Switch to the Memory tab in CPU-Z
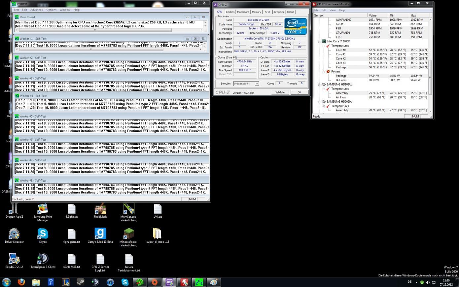The width and height of the screenshot is (459, 287). coord(256,12)
